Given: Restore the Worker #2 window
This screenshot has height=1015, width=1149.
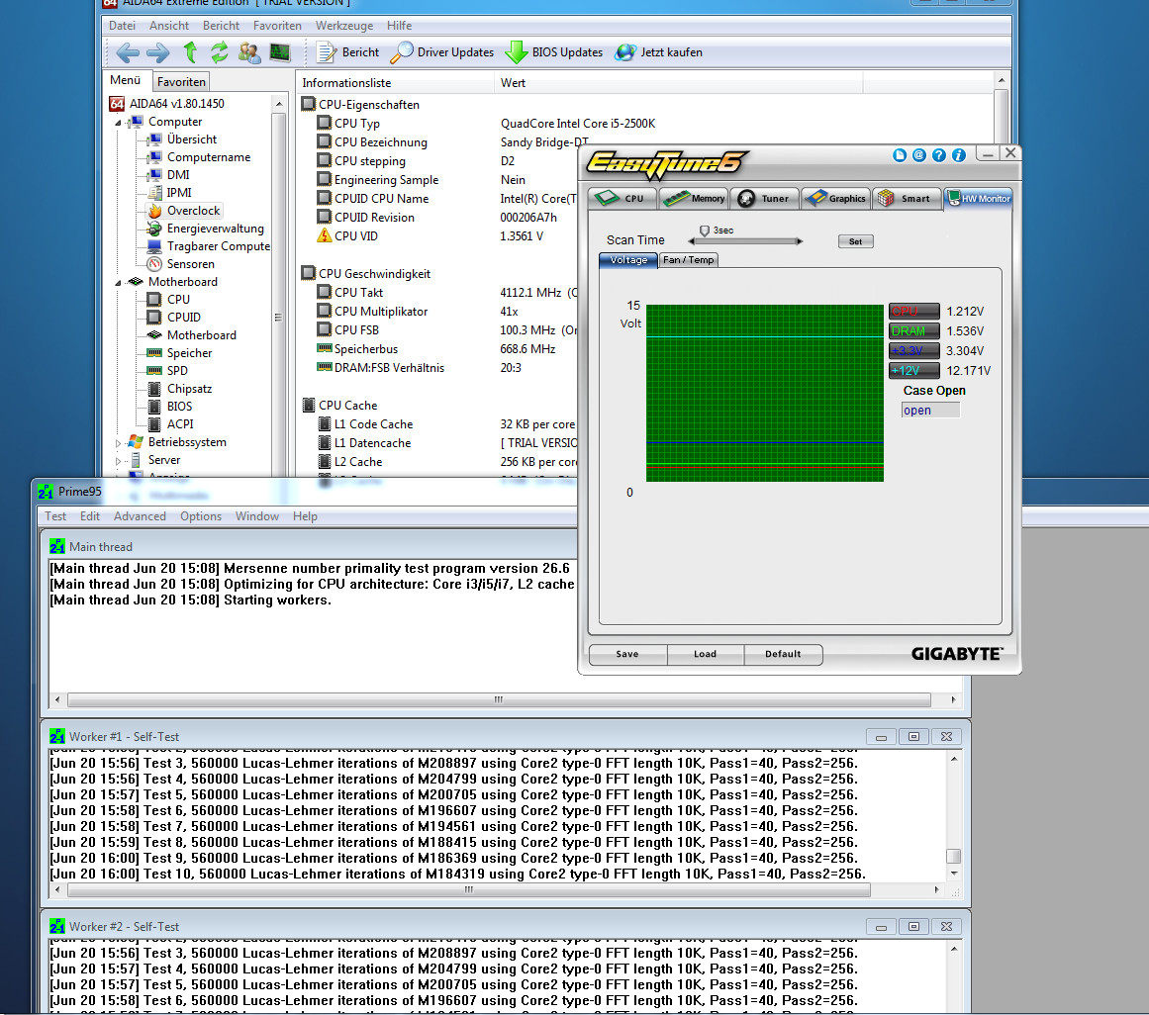Looking at the screenshot, I should 913,926.
